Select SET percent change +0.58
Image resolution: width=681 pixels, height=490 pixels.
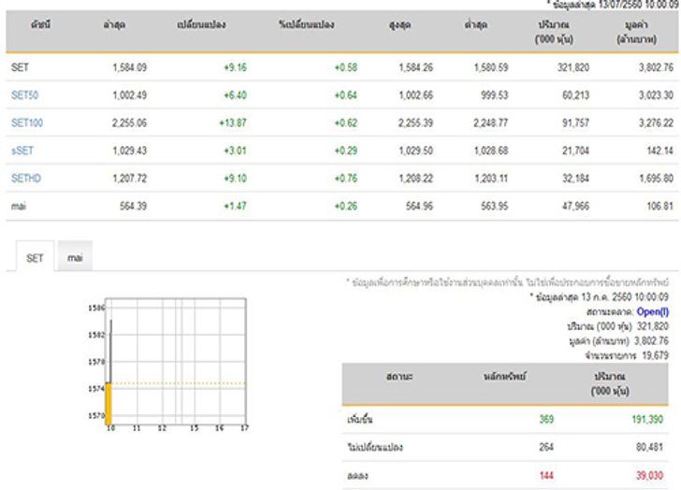click(x=346, y=67)
